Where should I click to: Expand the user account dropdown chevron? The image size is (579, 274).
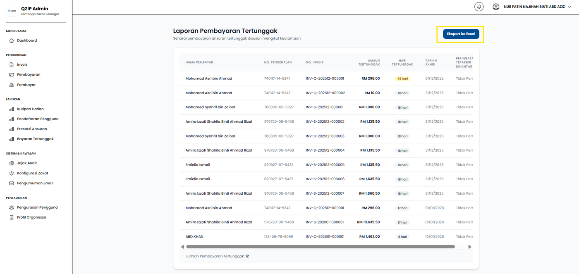(569, 7)
